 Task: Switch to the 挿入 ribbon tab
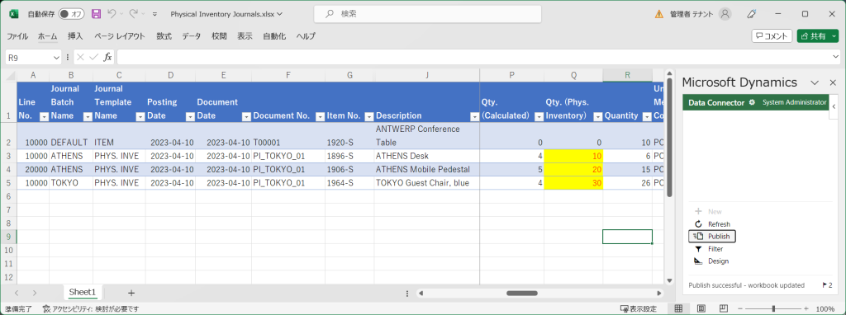[75, 36]
